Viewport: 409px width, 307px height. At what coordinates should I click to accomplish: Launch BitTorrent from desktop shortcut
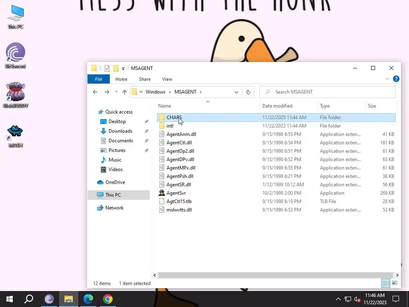(x=16, y=55)
